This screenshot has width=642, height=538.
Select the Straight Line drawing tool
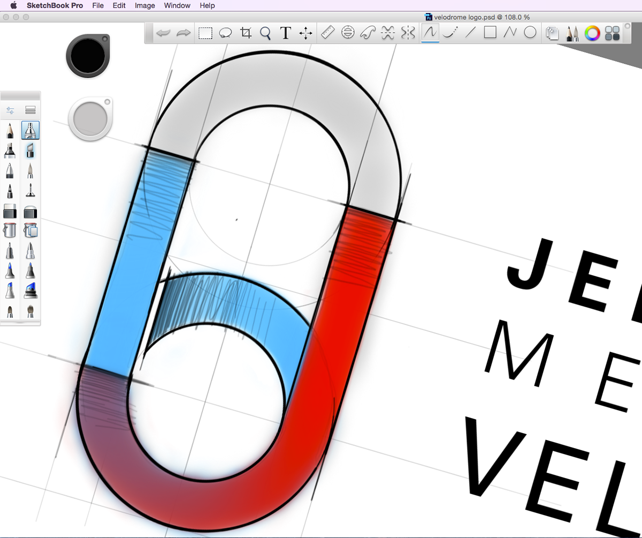pos(469,33)
